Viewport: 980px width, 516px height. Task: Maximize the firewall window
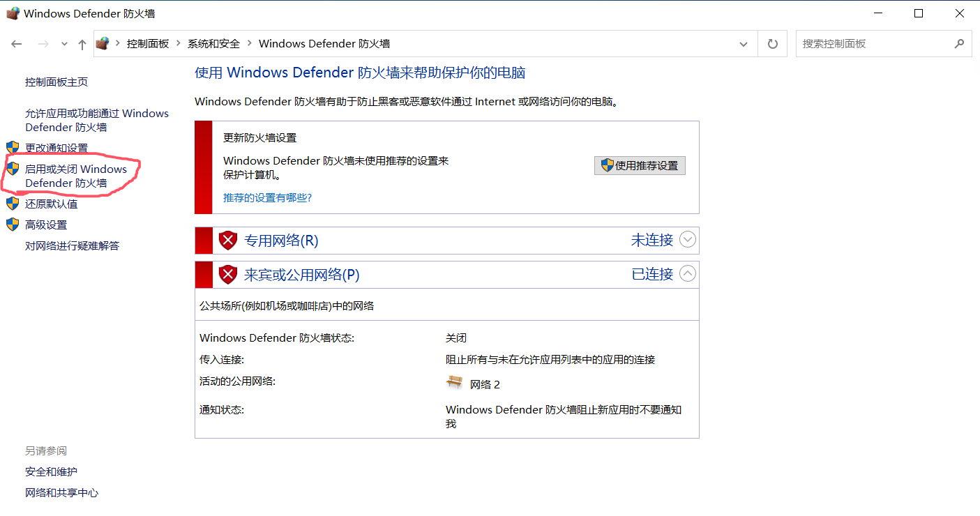point(919,13)
